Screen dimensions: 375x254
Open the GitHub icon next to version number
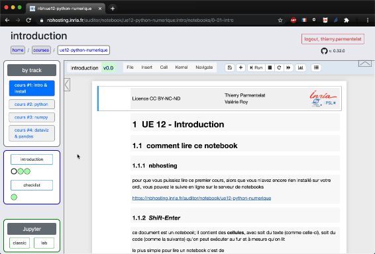(x=324, y=51)
